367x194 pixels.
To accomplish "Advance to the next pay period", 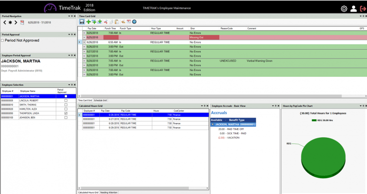I will coord(16,22).
